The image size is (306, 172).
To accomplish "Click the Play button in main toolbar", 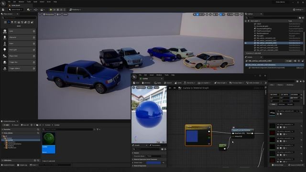I will (x=51, y=10).
